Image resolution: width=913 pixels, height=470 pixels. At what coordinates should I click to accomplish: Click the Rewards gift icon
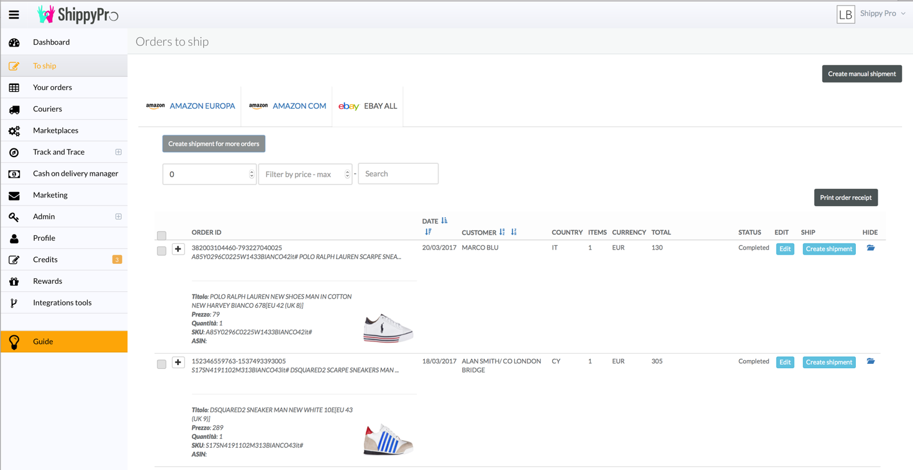[x=14, y=281]
